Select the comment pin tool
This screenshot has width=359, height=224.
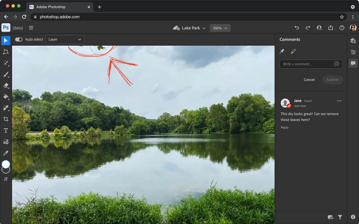pos(282,51)
